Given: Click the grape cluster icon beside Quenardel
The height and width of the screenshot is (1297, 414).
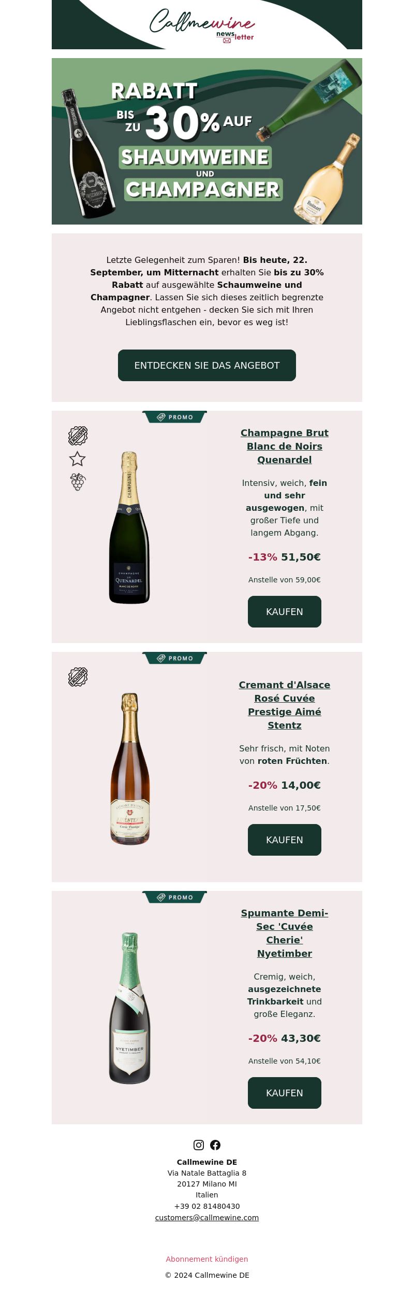Looking at the screenshot, I should [78, 482].
